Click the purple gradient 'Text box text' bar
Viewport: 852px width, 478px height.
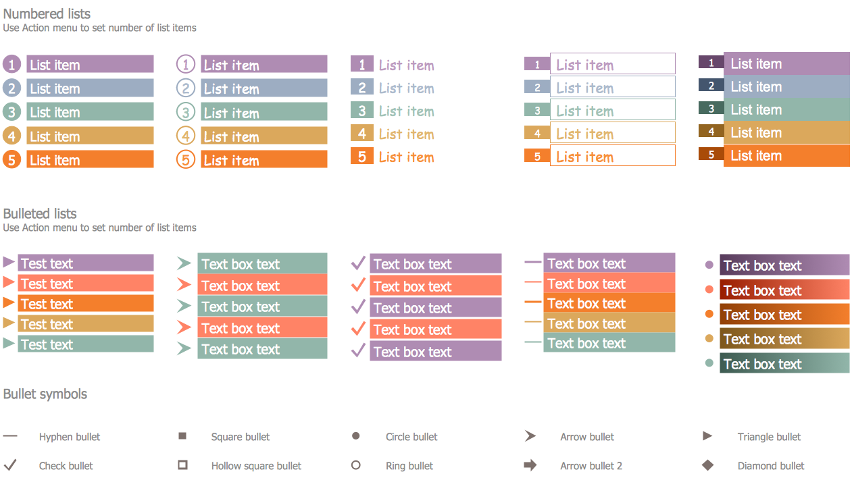click(784, 265)
